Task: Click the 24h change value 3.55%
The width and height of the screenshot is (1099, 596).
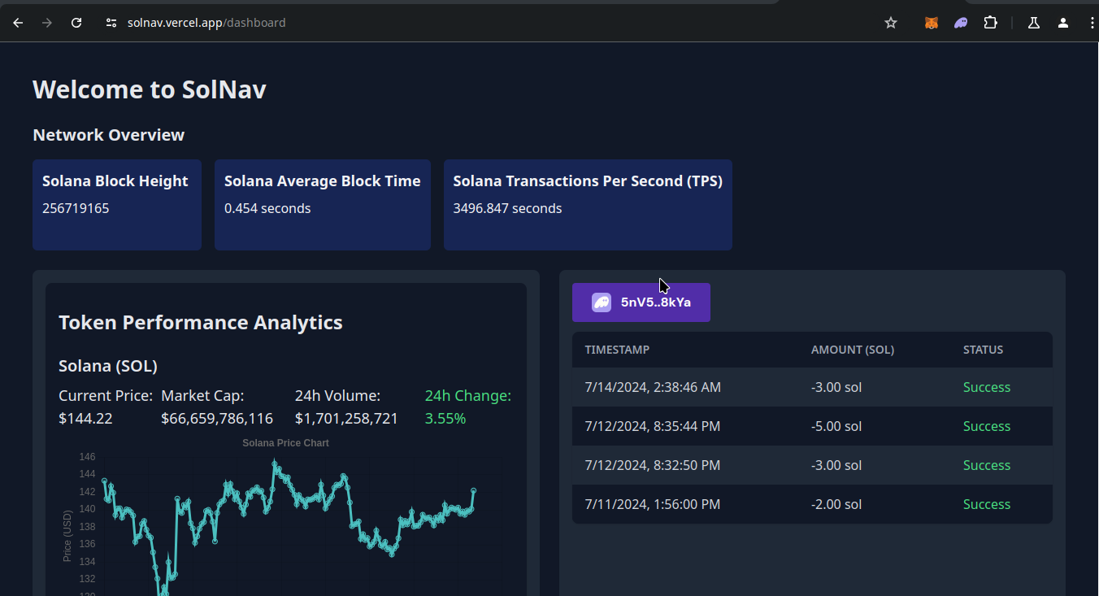Action: [445, 419]
